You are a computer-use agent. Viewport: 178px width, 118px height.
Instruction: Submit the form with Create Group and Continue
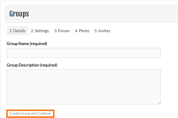(x=30, y=114)
